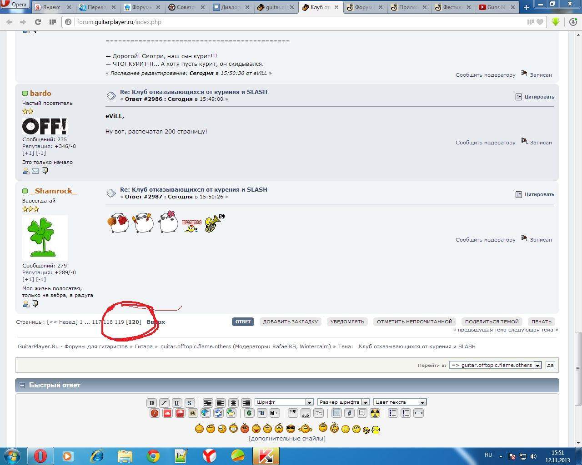Apply superscript formatting
Viewport: 582px width, 465px height.
point(293,413)
